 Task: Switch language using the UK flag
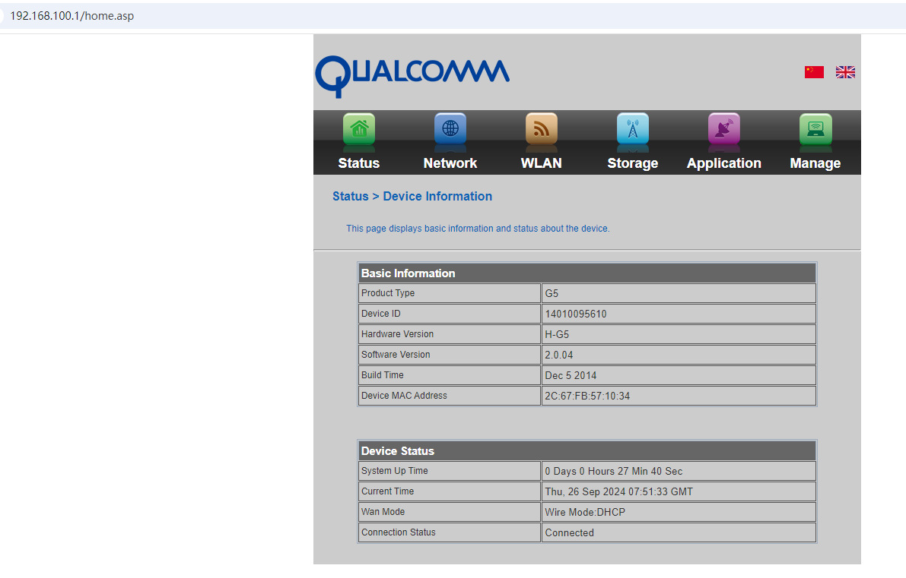(x=845, y=72)
